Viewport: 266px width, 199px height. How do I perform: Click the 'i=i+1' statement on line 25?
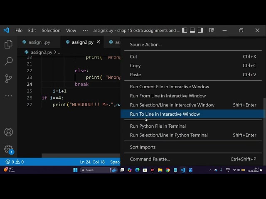(59, 91)
